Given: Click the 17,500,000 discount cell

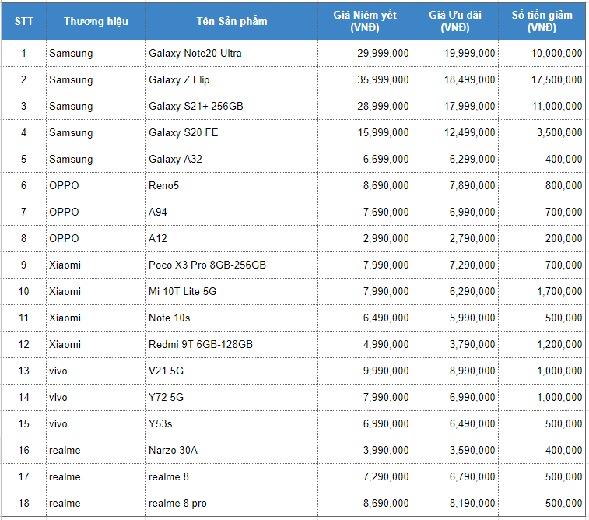Looking at the screenshot, I should click(x=542, y=79).
